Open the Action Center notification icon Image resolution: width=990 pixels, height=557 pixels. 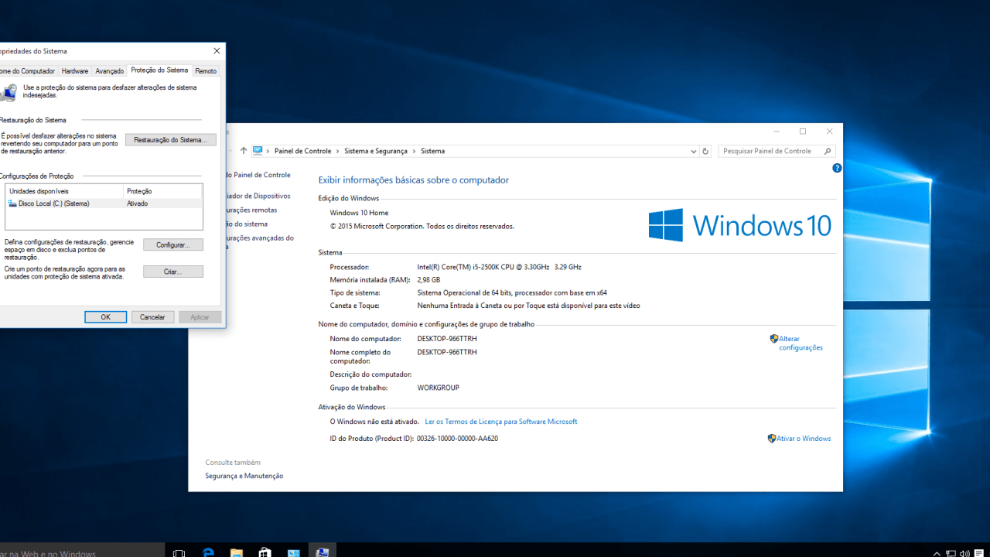pos(979,554)
